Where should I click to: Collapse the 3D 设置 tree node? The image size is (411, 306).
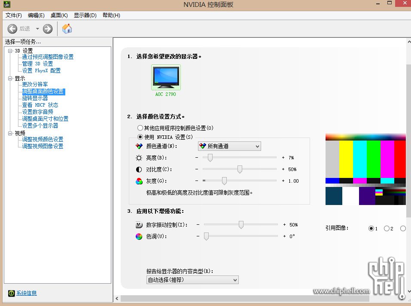click(10, 51)
